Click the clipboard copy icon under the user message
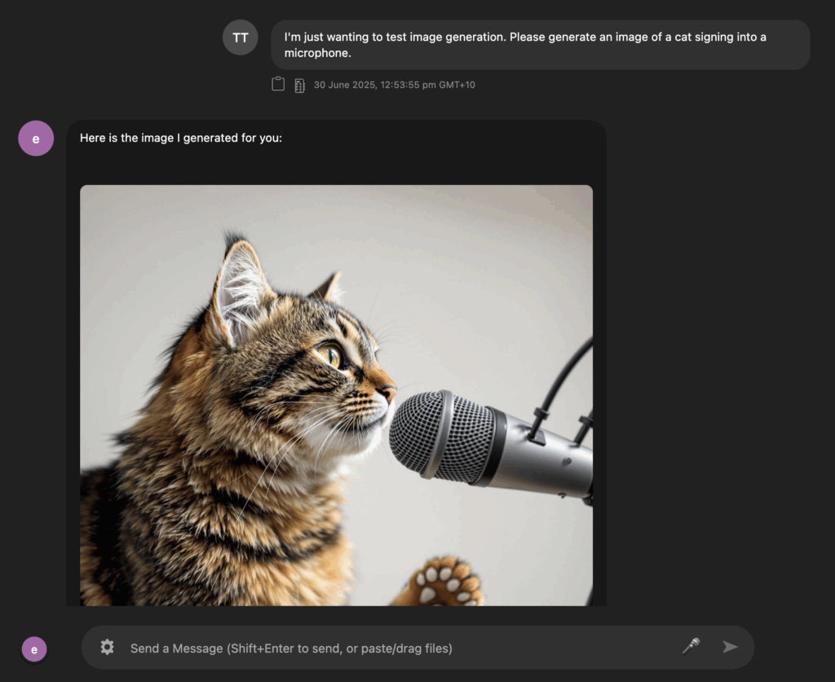 click(x=278, y=84)
